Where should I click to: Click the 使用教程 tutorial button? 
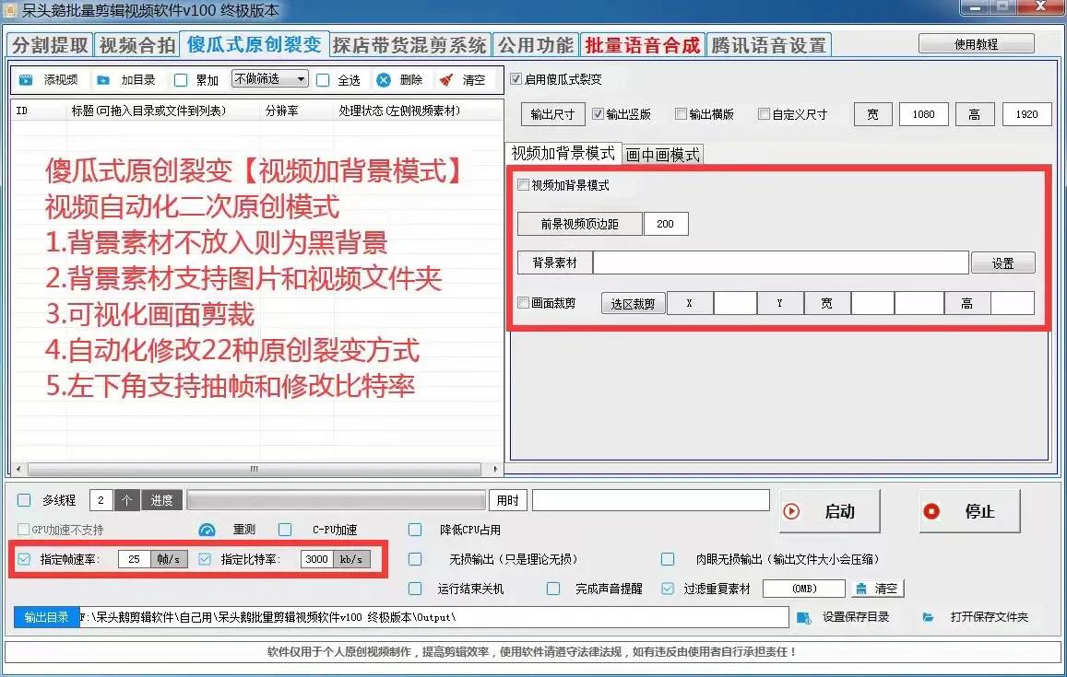point(975,43)
